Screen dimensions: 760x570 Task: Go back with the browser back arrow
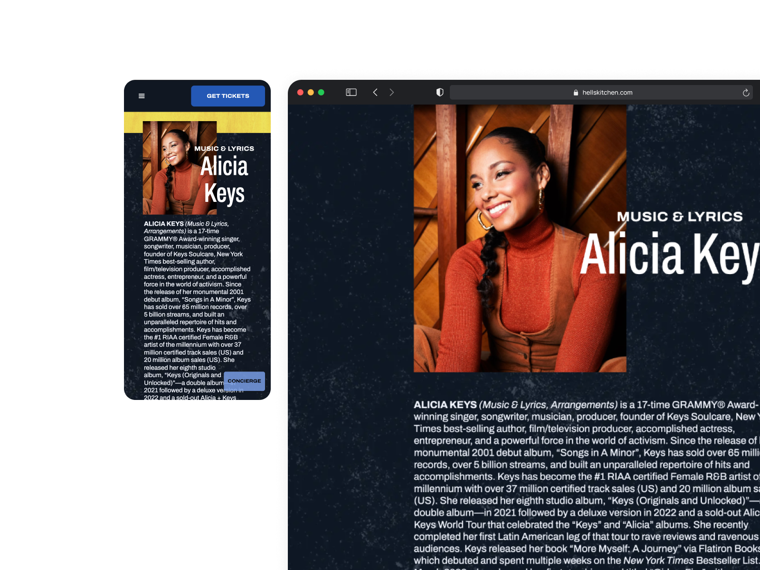(x=375, y=92)
